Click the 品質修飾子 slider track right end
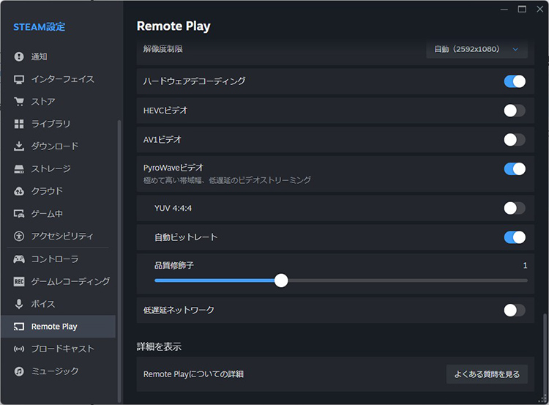This screenshot has width=549, height=405. 525,280
